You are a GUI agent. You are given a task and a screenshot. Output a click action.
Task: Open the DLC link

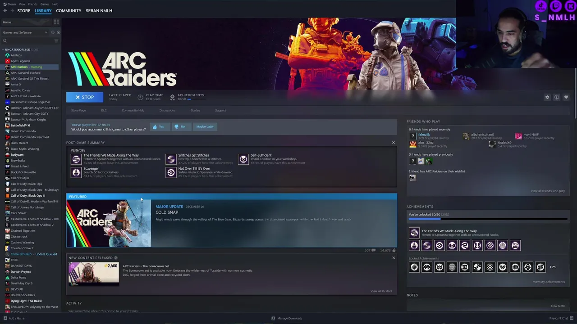104,110
